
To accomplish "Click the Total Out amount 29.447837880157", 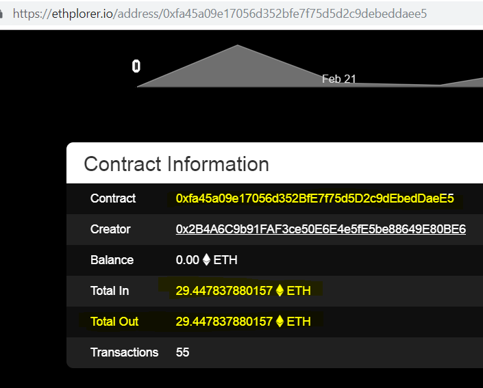I will (x=224, y=322).
